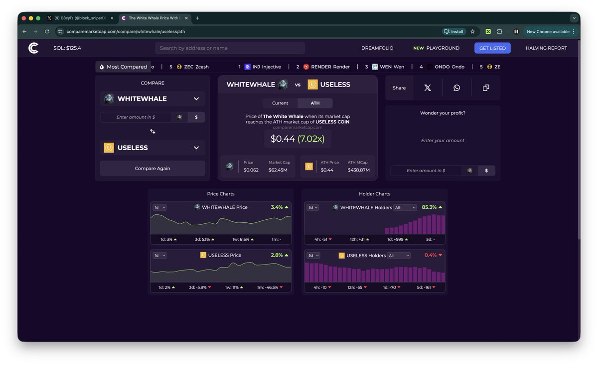Share comparison on X icon

click(x=428, y=88)
